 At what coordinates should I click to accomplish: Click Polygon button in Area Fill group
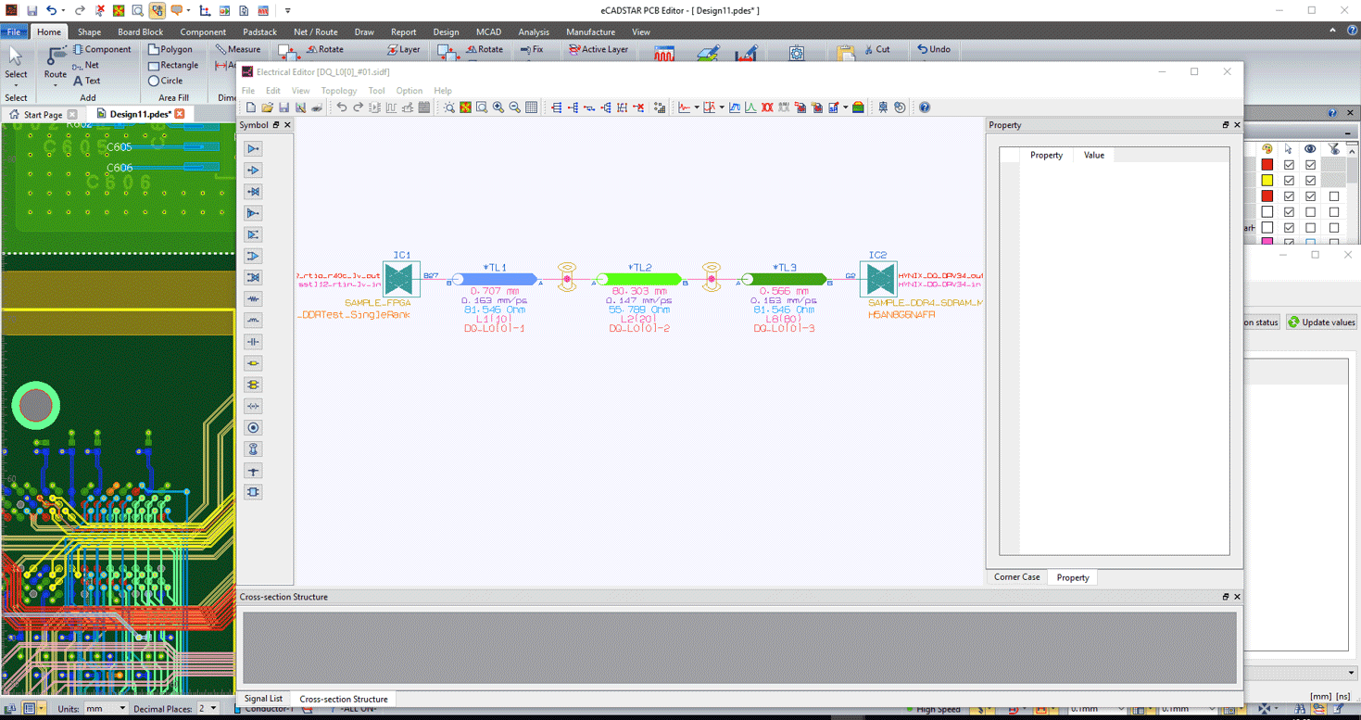click(x=170, y=49)
